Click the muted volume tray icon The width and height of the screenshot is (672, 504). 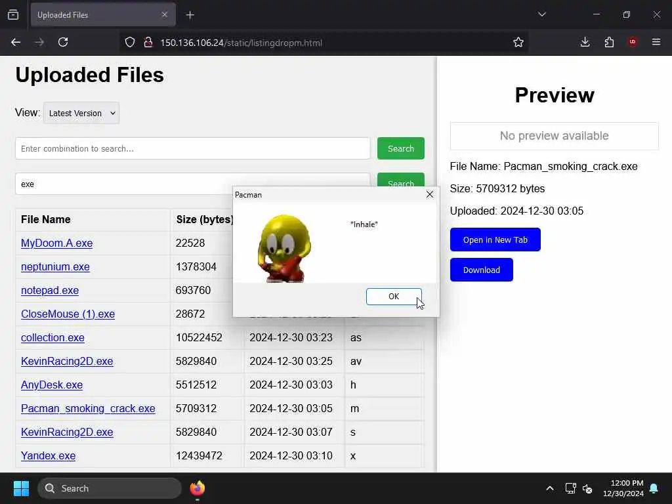(587, 488)
